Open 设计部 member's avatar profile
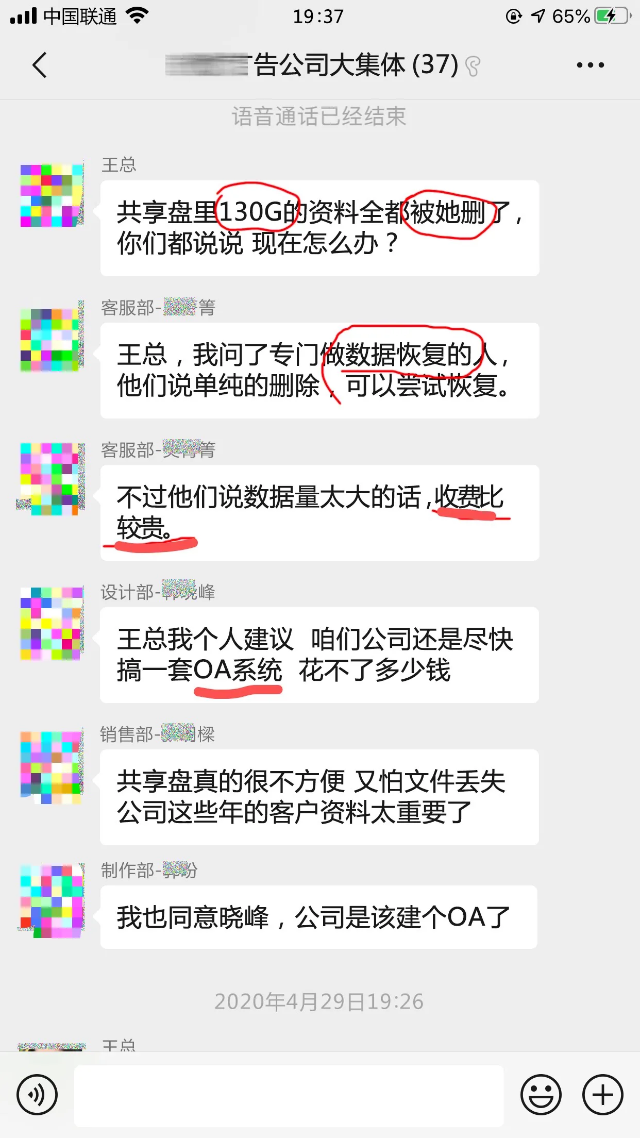 tap(52, 624)
